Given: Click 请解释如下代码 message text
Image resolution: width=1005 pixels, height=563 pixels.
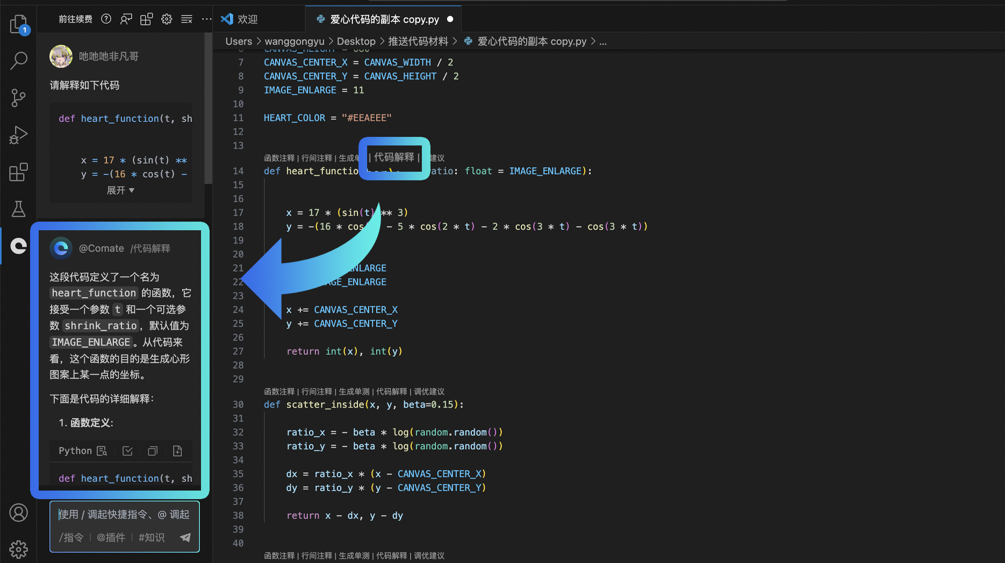Looking at the screenshot, I should [84, 85].
